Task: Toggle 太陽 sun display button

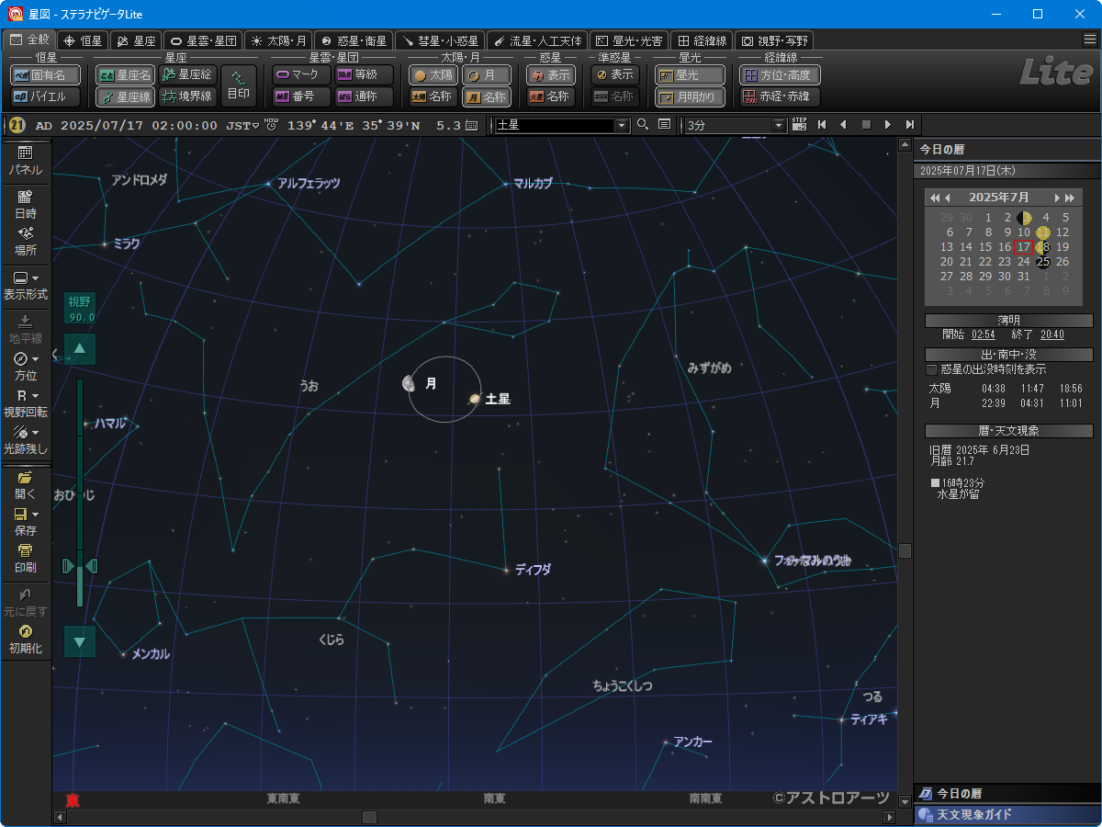Action: click(x=433, y=75)
